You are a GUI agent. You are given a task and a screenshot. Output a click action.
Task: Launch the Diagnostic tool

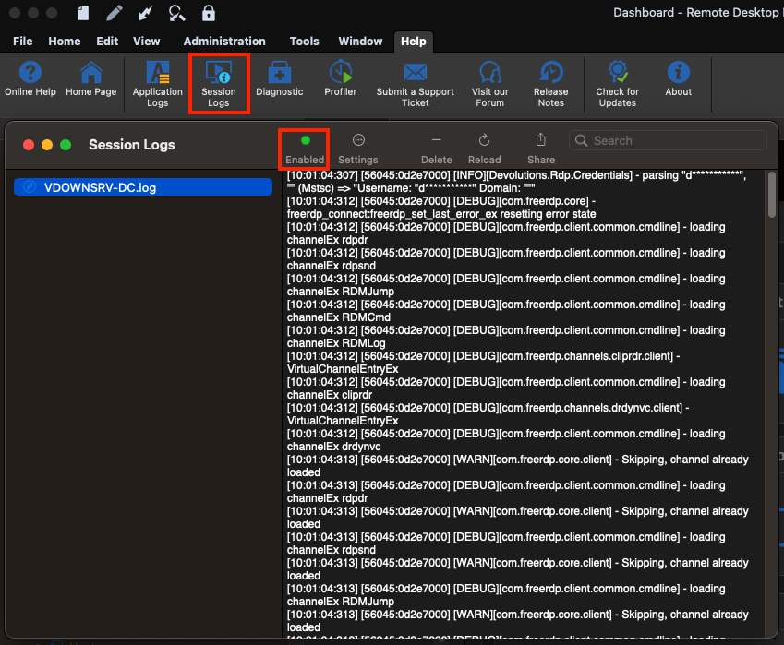(x=280, y=79)
